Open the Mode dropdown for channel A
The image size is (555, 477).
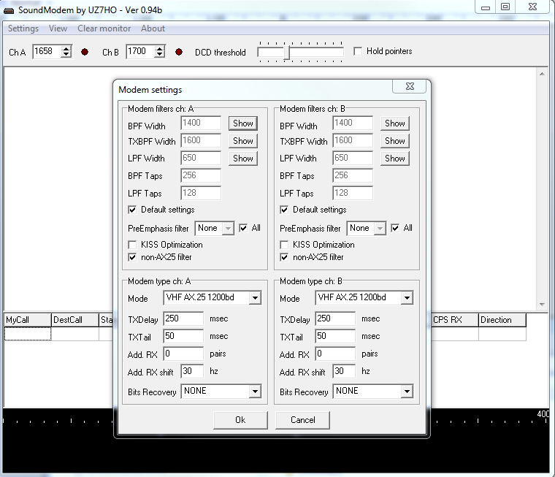pos(255,298)
